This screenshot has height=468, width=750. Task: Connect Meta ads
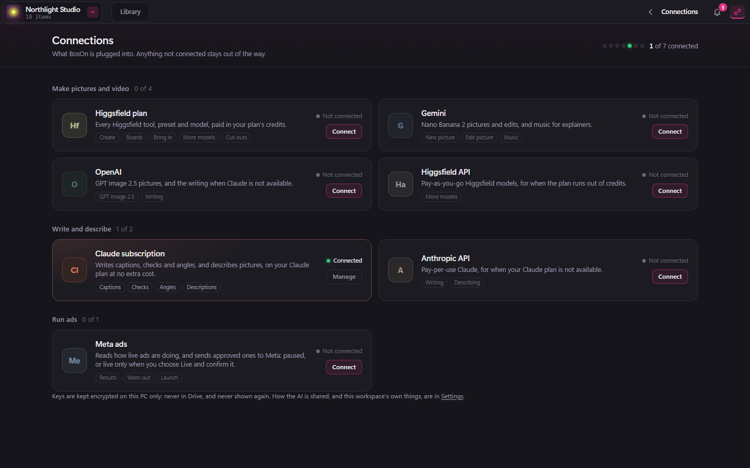click(x=344, y=367)
